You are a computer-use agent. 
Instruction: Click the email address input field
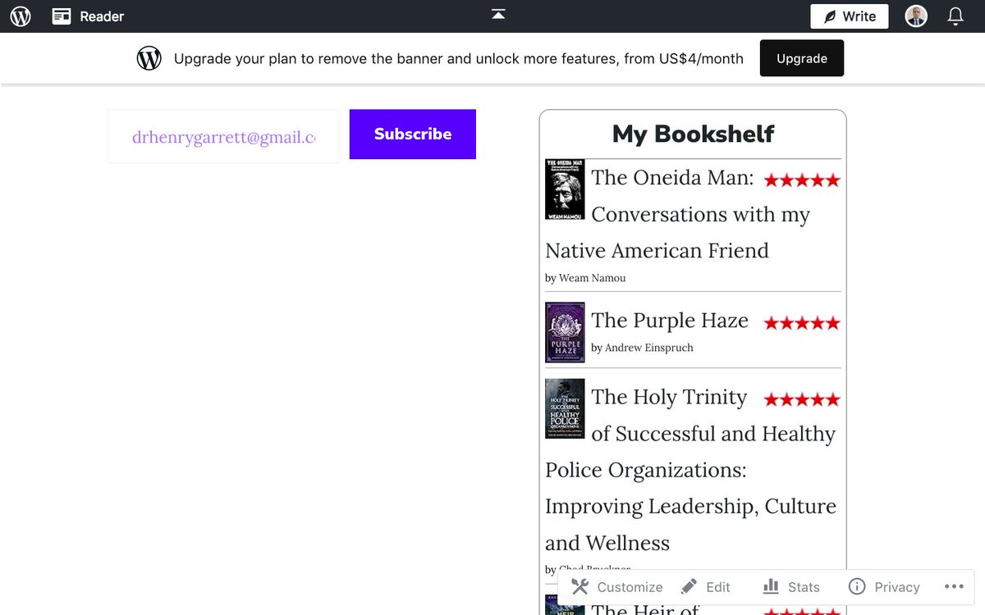coord(223,137)
